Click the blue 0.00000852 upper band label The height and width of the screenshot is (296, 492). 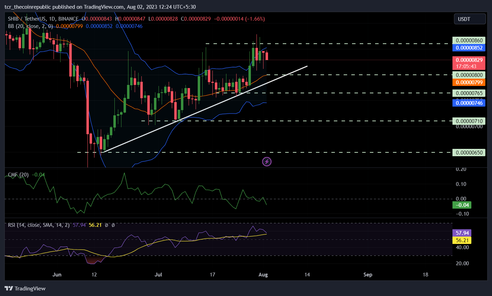(469, 48)
